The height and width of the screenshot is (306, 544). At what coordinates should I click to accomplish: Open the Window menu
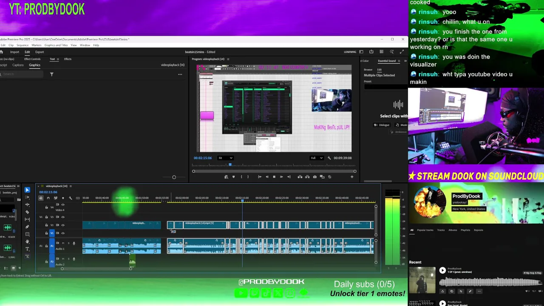[x=85, y=45]
